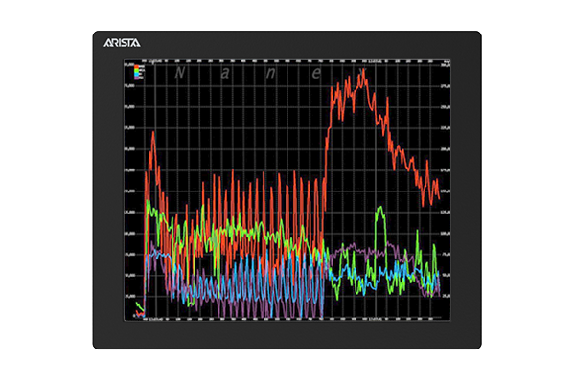
Task: Click the top value on the right Y-axis
Action: point(445,64)
